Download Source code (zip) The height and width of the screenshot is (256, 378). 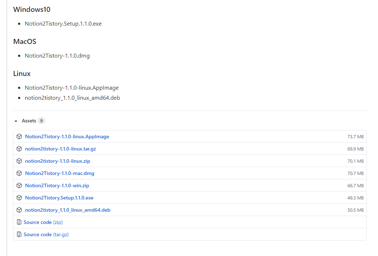43,223
